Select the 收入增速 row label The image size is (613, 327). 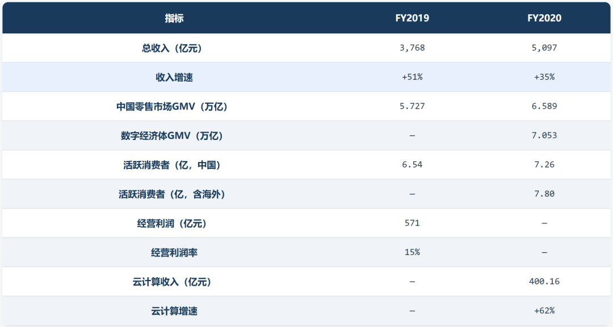coord(174,77)
